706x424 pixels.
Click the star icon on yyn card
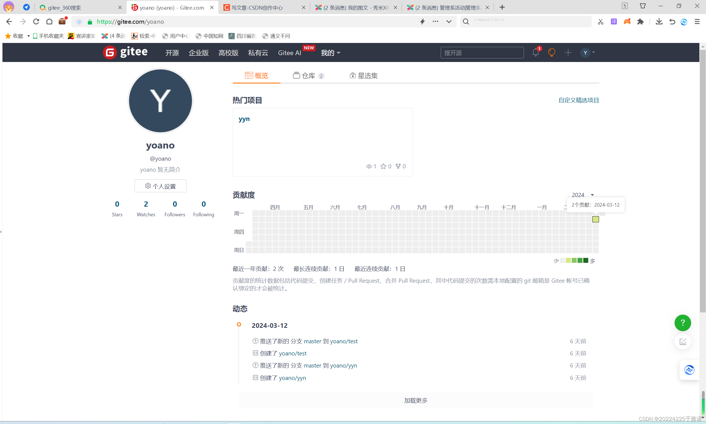(384, 166)
